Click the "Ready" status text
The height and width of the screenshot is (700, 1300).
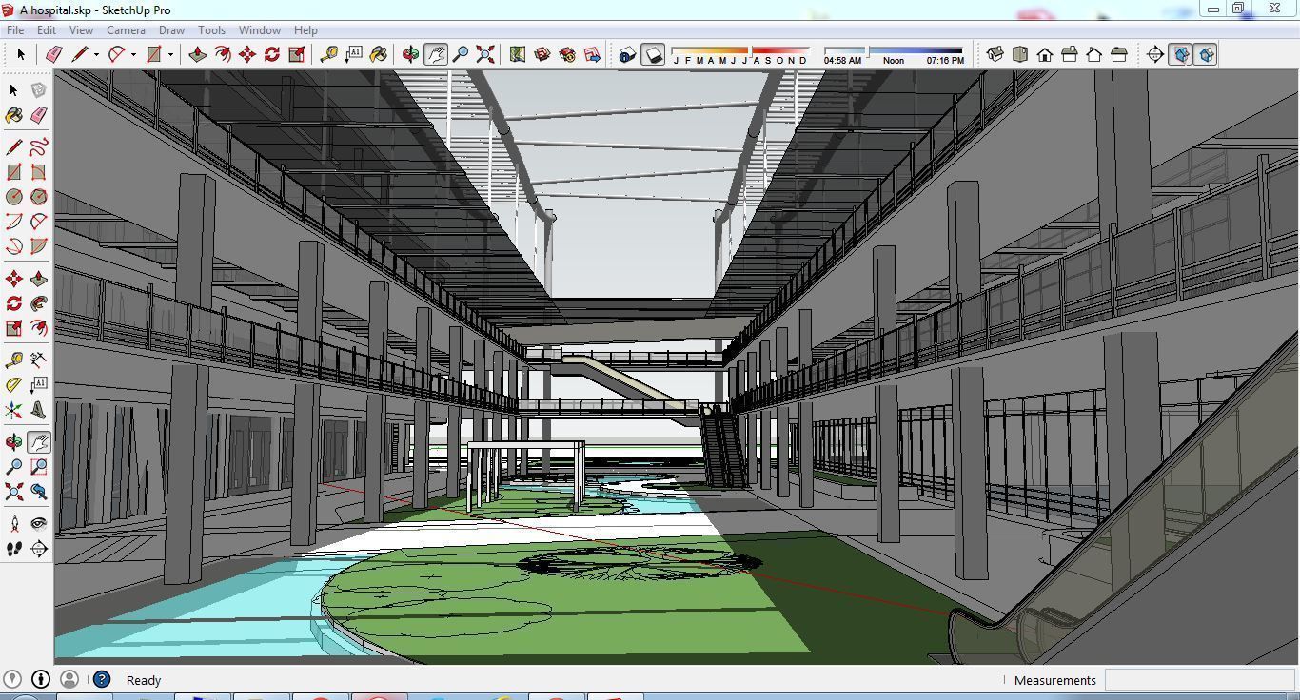(x=144, y=680)
